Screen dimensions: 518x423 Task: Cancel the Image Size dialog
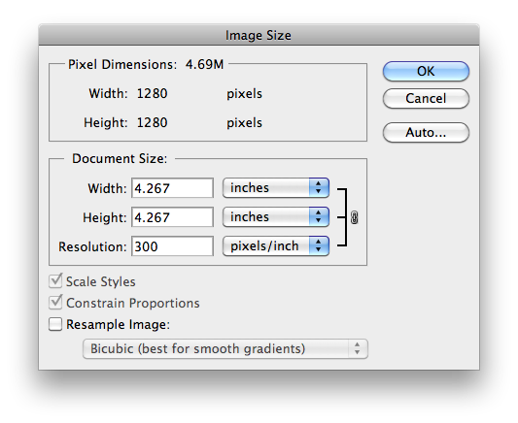click(x=426, y=98)
